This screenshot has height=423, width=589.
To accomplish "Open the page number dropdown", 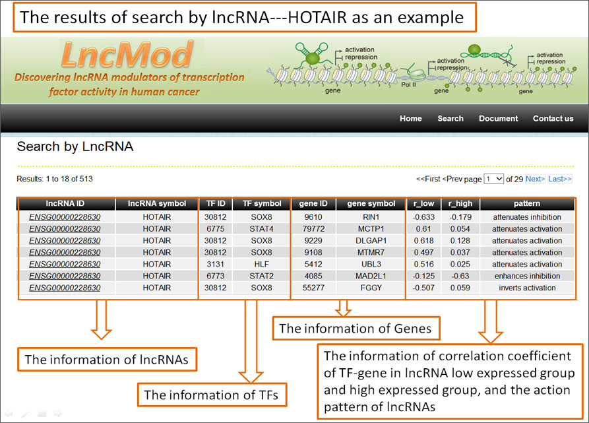I will (493, 179).
